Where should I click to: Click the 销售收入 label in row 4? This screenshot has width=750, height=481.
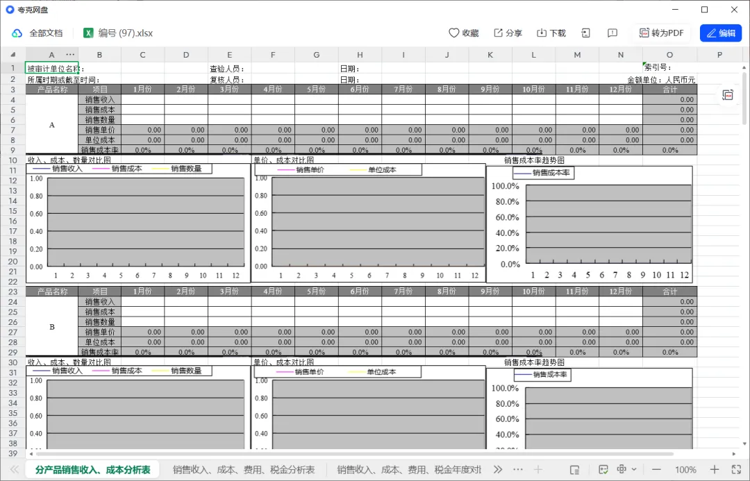[99, 99]
